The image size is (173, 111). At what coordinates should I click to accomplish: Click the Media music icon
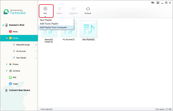pyautogui.click(x=10, y=32)
